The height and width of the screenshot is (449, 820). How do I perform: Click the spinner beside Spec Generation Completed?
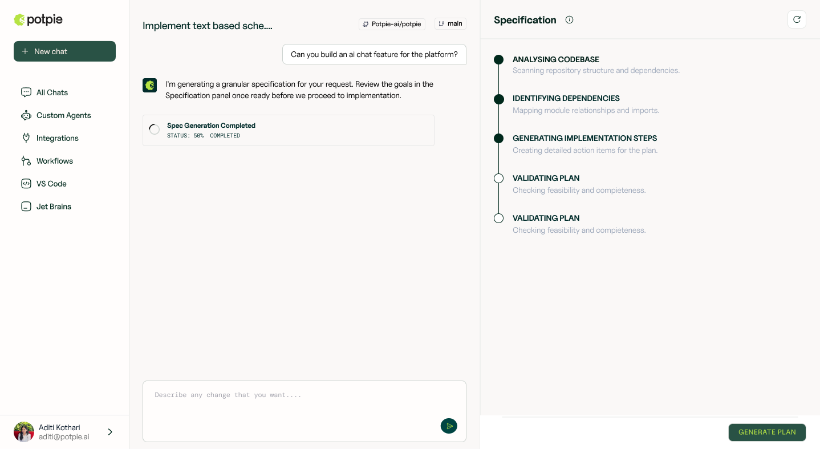pos(154,129)
